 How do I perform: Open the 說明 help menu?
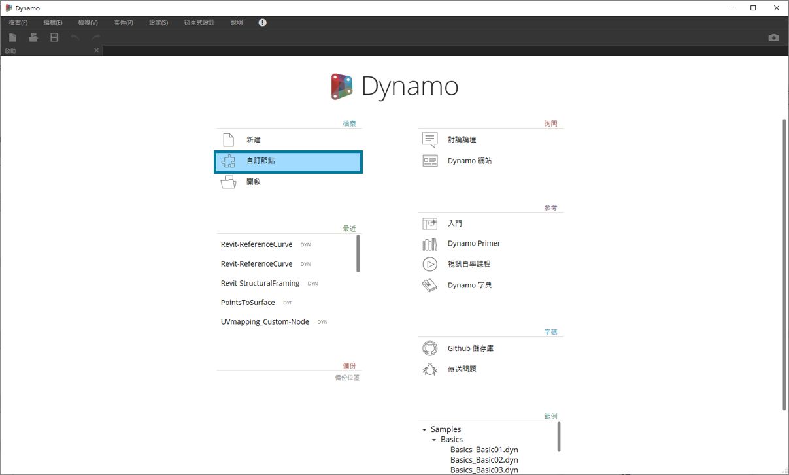click(237, 22)
